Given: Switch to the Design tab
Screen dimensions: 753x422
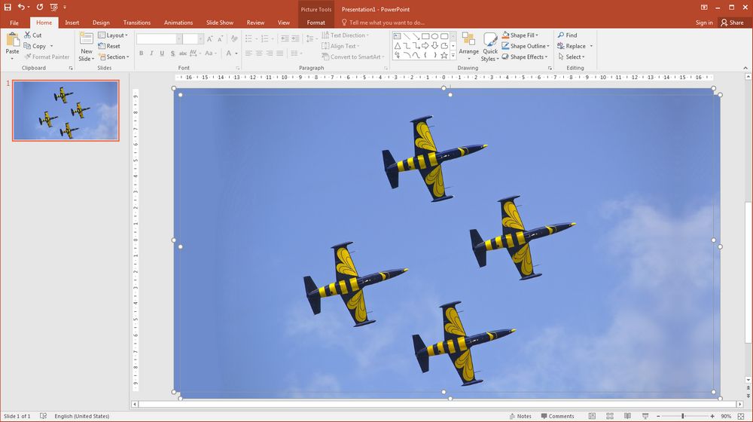Looking at the screenshot, I should pyautogui.click(x=101, y=23).
